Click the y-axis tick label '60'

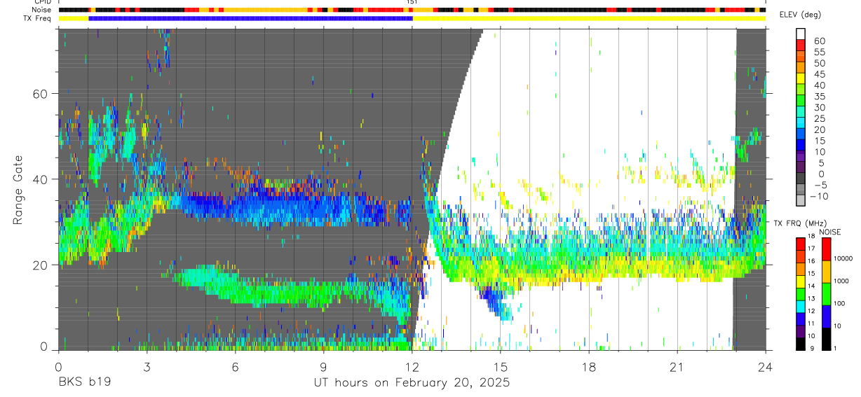[x=41, y=93]
